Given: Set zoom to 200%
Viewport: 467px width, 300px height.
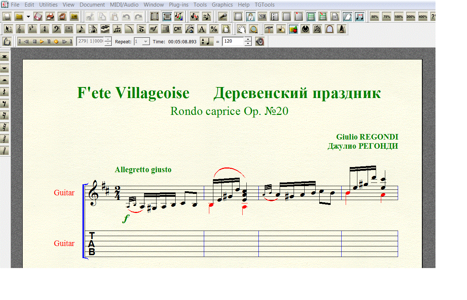Looking at the screenshot, I should click(x=411, y=17).
